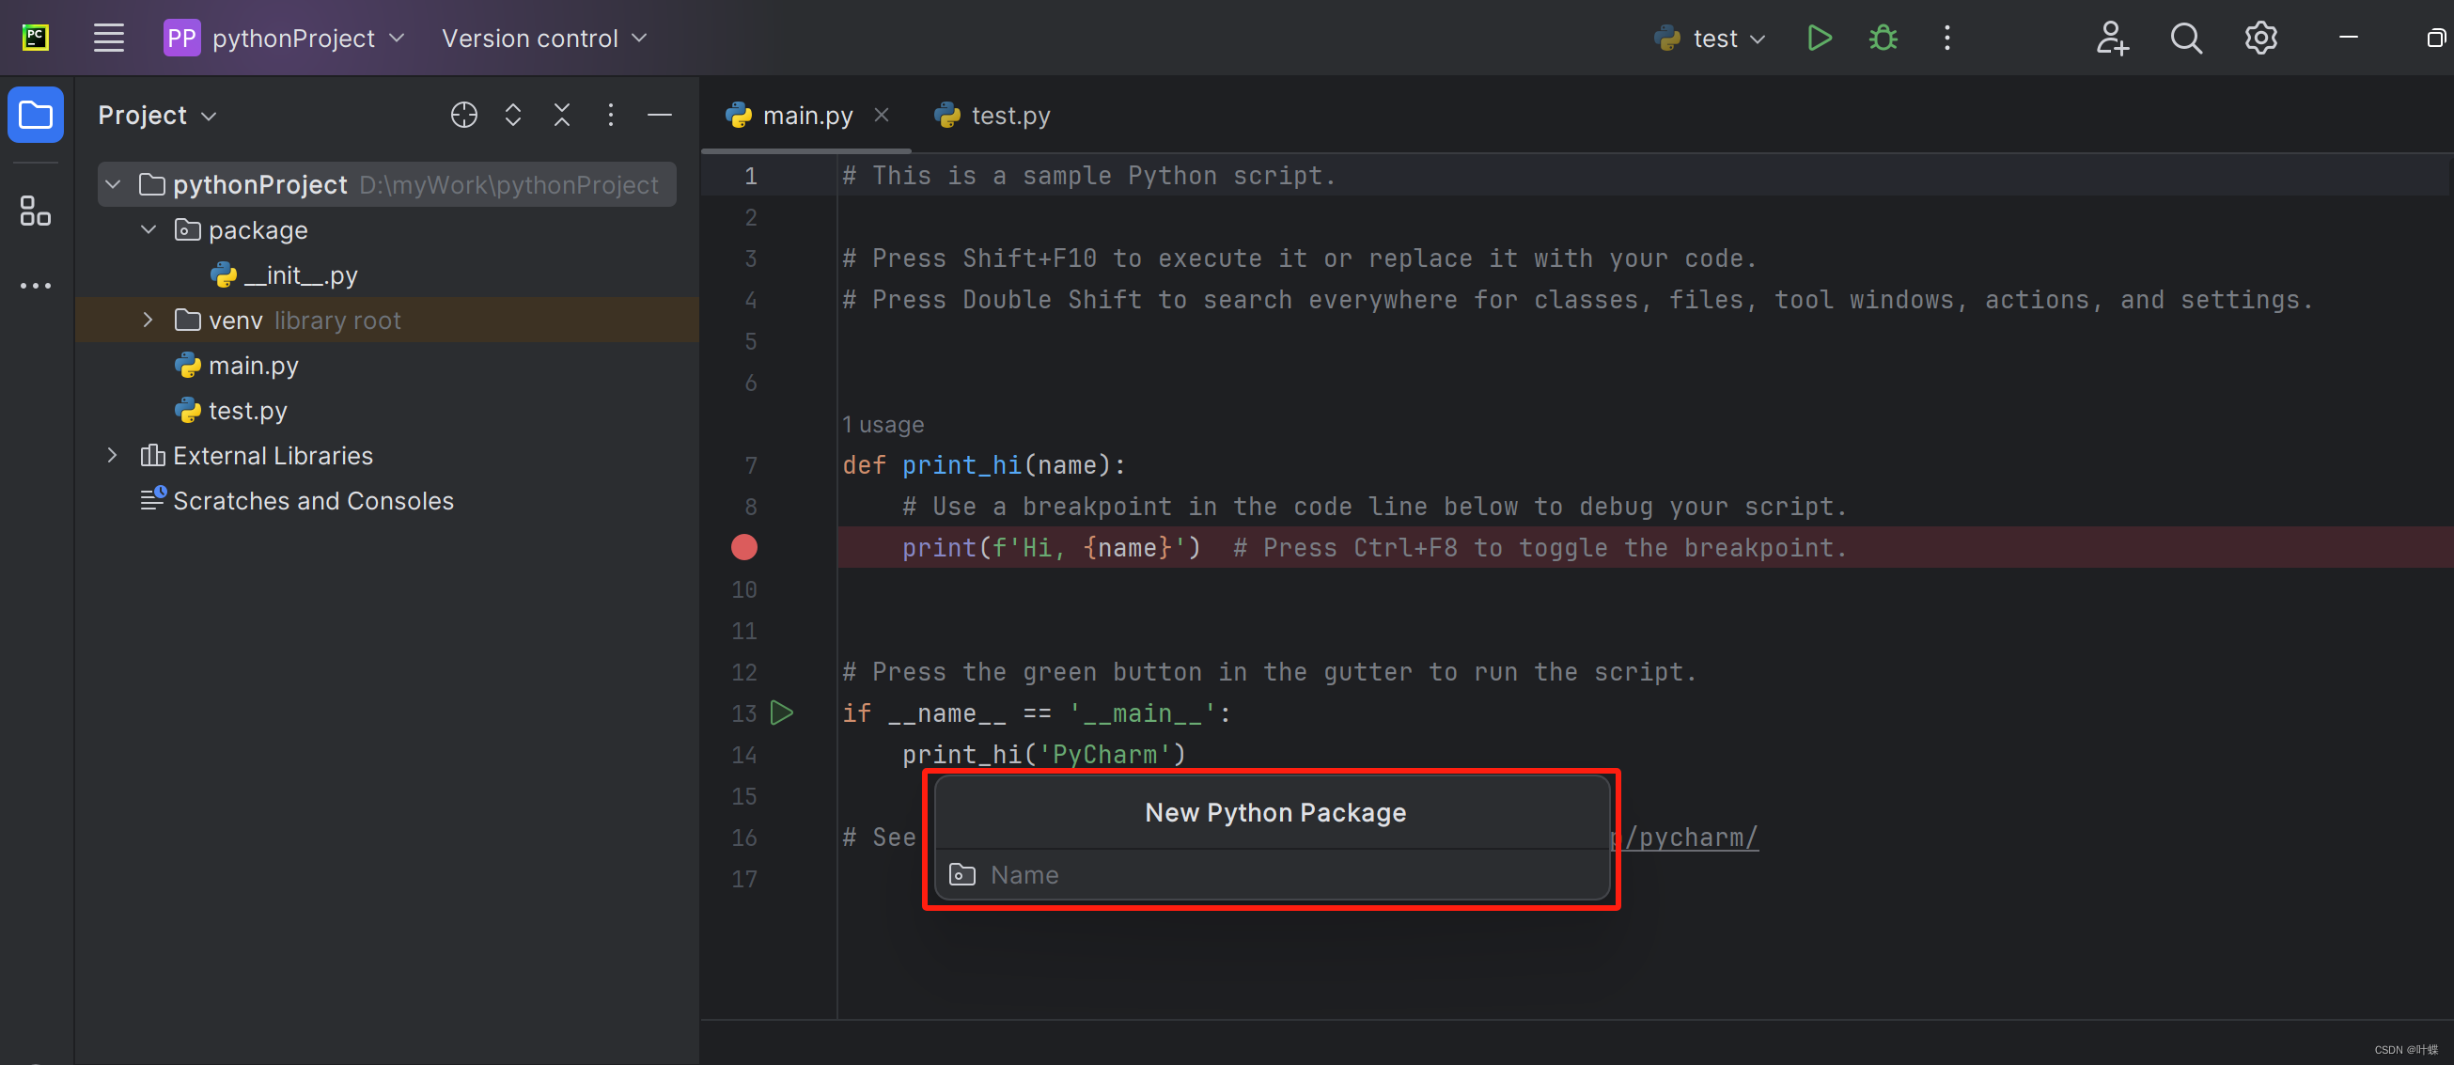Open the pythonProject project dropdown
The image size is (2454, 1065).
point(285,39)
